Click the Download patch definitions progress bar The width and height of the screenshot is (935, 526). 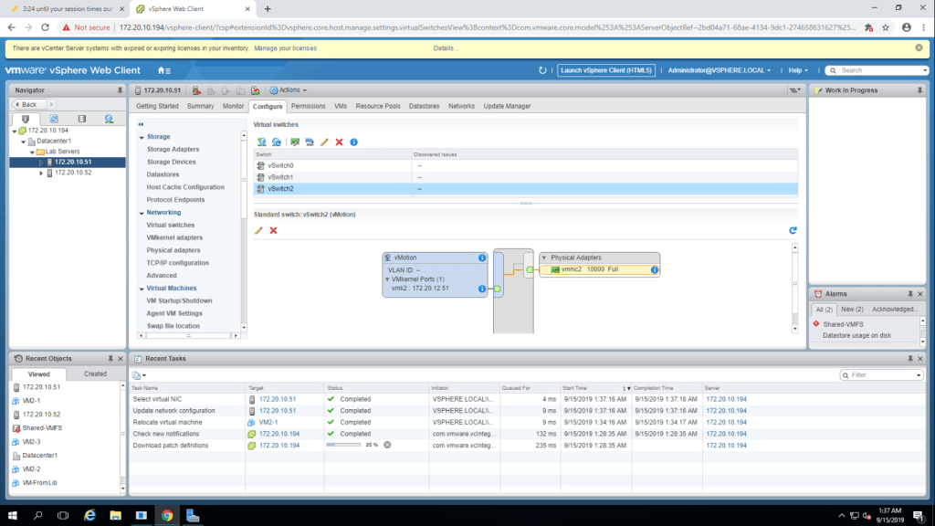point(344,445)
